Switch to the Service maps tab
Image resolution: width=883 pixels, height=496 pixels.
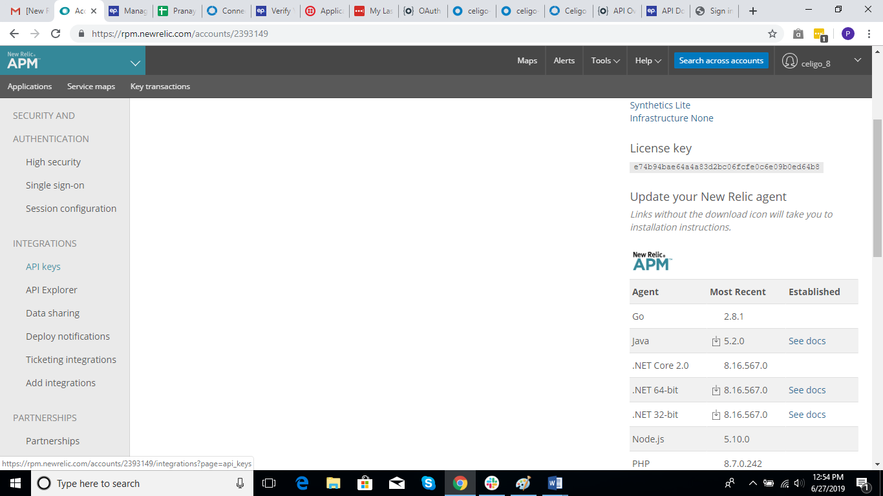(x=91, y=87)
